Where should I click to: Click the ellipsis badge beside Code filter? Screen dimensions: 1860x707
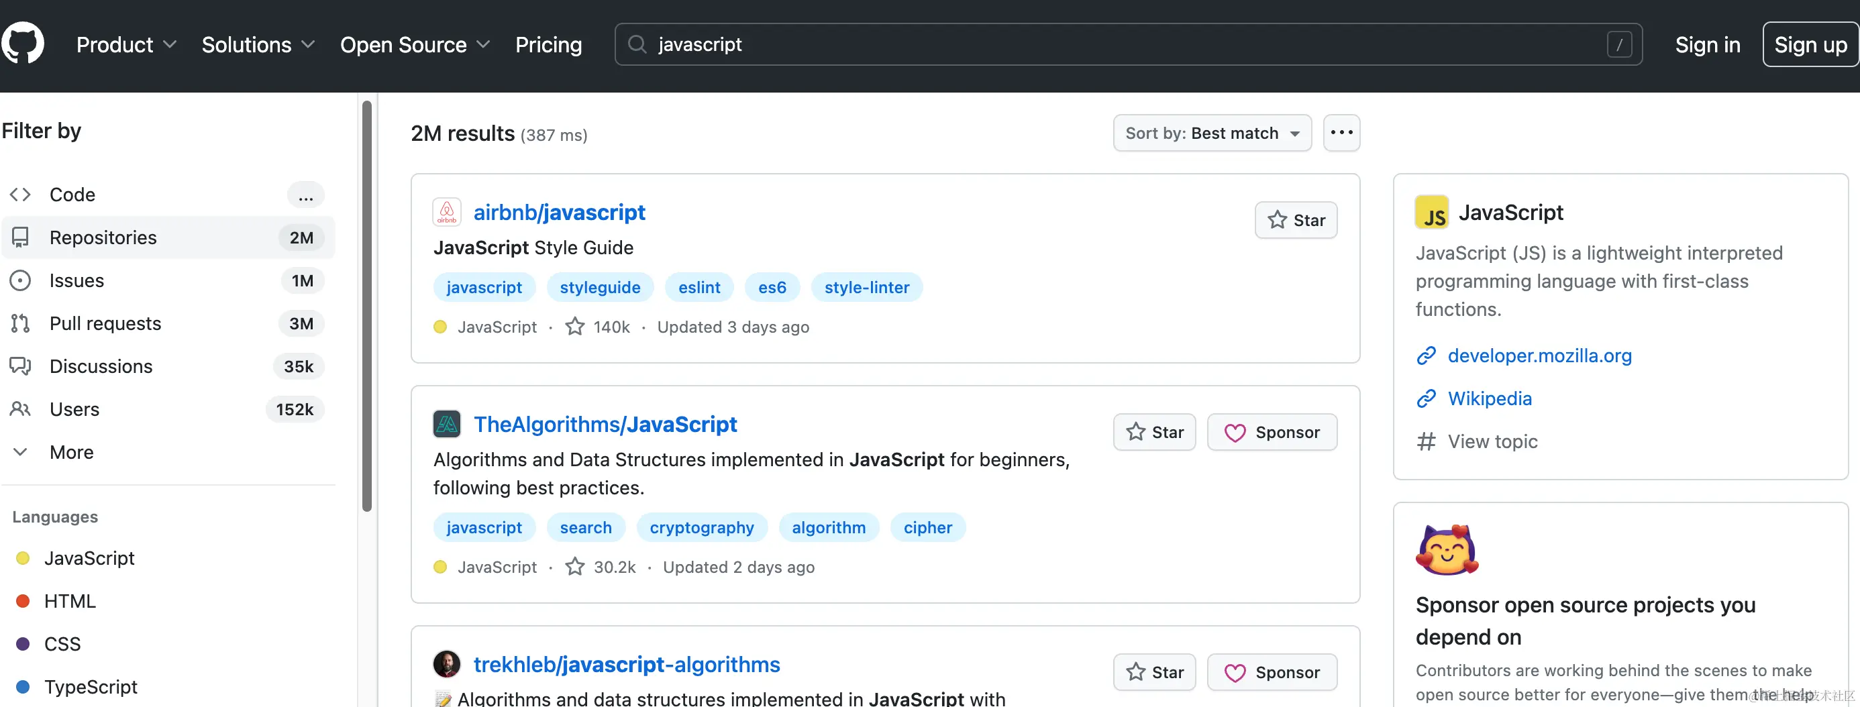click(x=305, y=195)
